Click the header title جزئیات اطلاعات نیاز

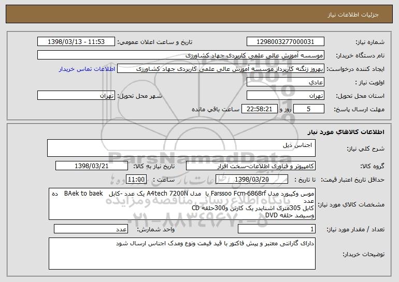353,14
